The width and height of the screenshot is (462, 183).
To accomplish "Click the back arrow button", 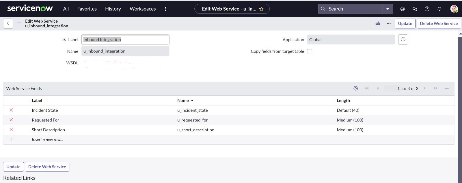I will click(x=8, y=23).
